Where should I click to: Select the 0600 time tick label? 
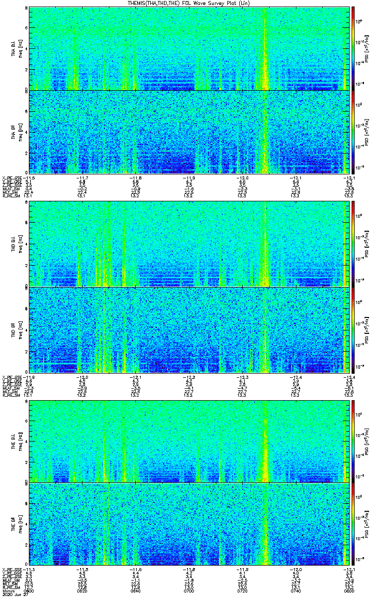click(x=29, y=591)
